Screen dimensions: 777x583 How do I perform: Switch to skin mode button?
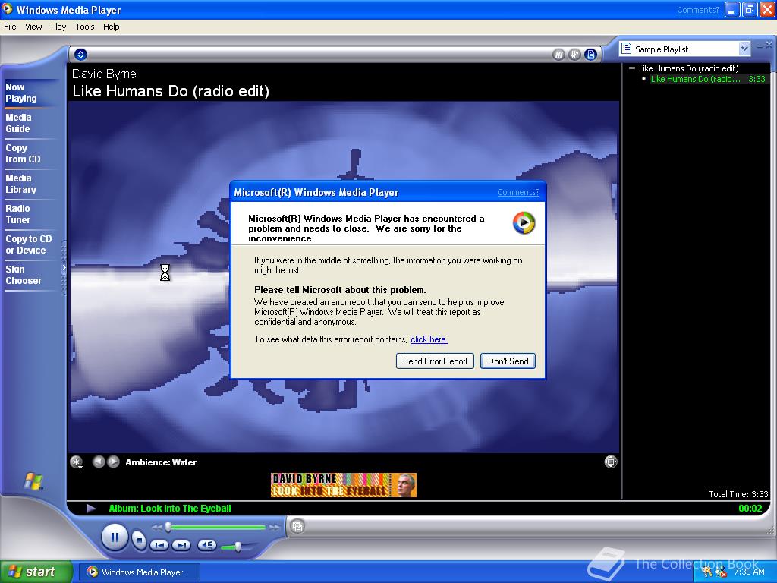point(297,527)
